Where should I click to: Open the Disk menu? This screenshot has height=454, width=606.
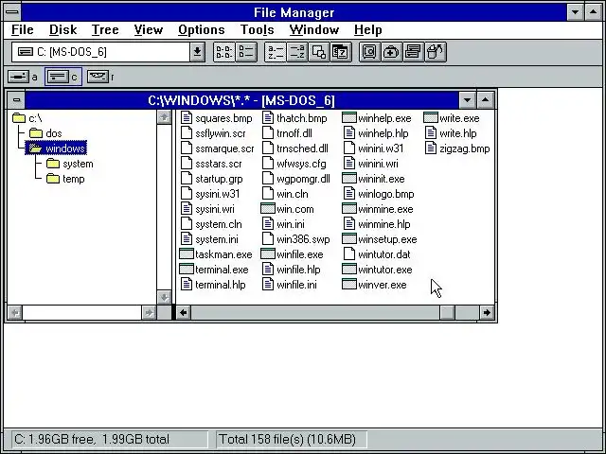(x=63, y=29)
